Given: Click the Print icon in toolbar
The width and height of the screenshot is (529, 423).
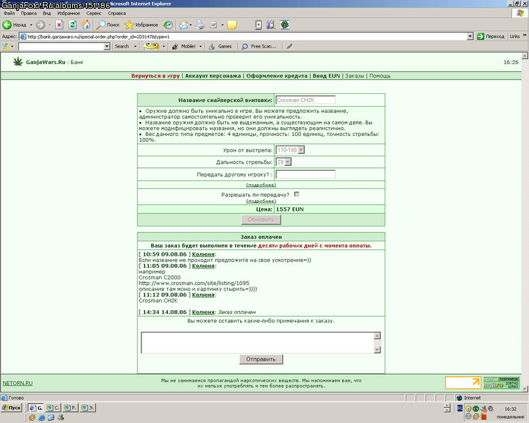Looking at the screenshot, I should pyautogui.click(x=200, y=24).
